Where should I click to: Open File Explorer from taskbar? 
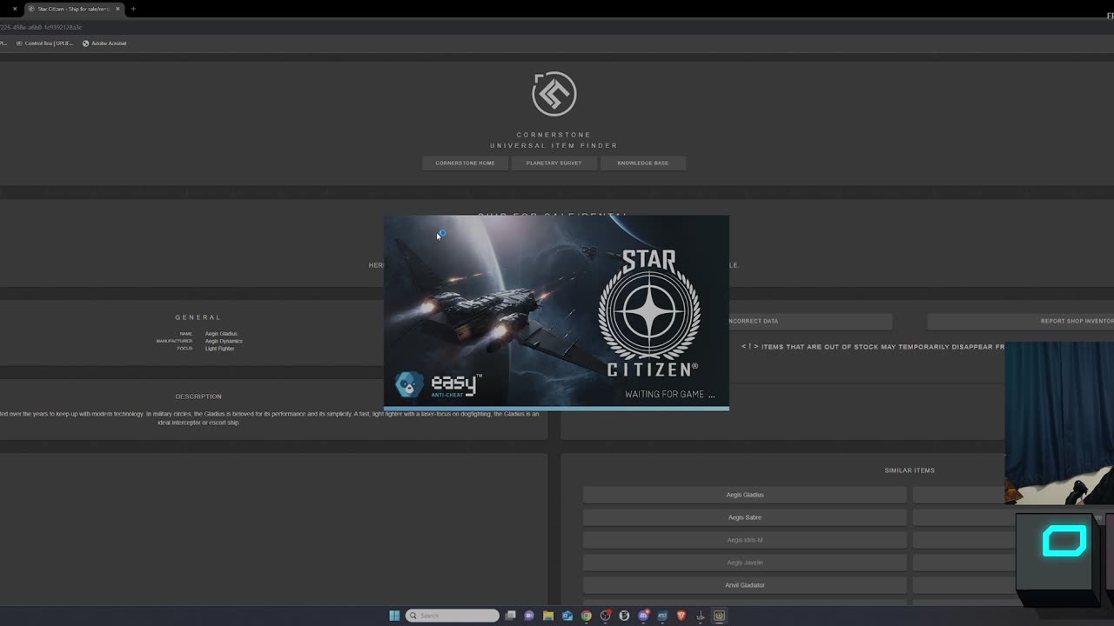tap(548, 616)
